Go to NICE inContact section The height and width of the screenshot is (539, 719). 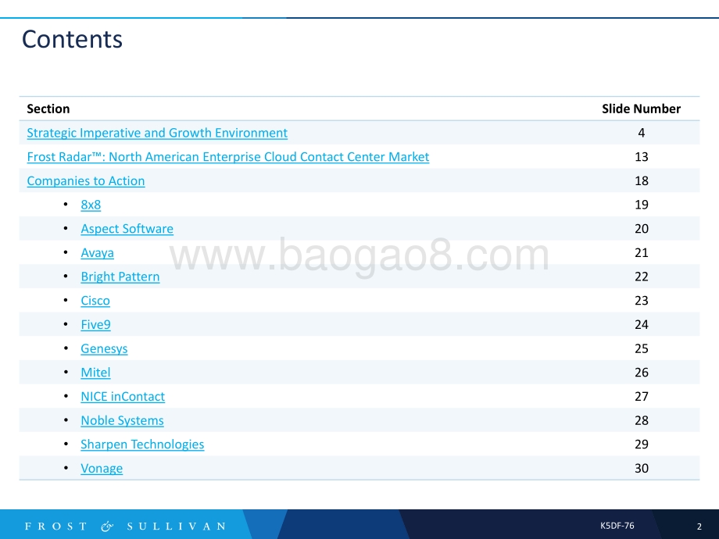[x=123, y=397]
